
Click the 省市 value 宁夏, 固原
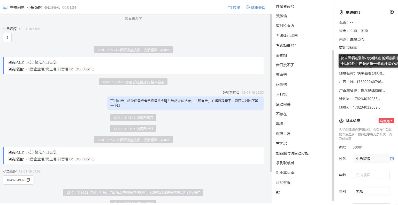click(x=359, y=31)
